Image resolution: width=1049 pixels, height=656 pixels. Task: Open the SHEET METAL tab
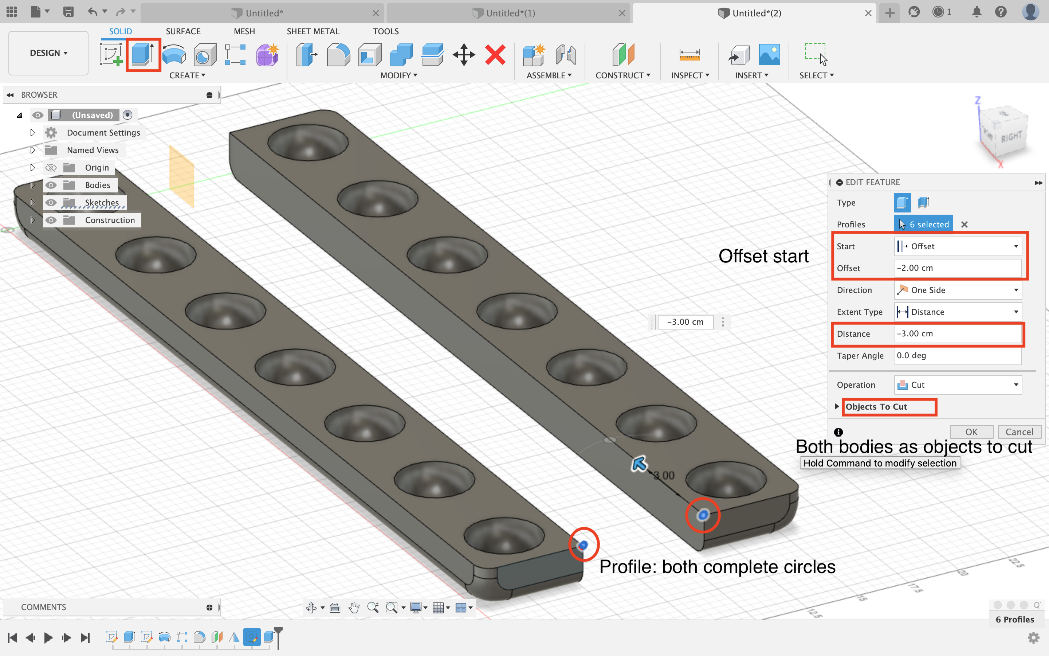point(313,31)
